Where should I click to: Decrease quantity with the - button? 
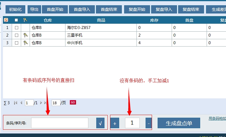point(149,123)
